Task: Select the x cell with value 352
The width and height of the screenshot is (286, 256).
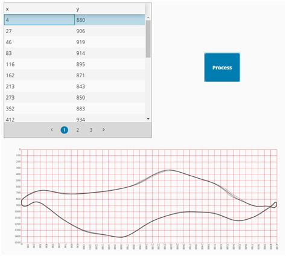Action: pyautogui.click(x=39, y=109)
